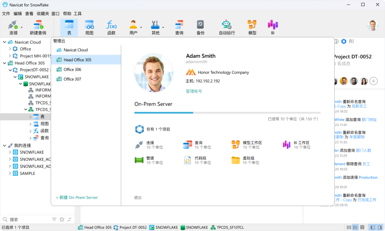Open the AI tab in right panel

pos(351,41)
